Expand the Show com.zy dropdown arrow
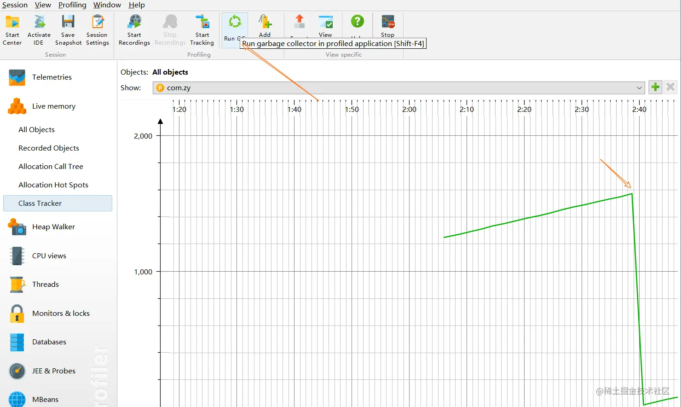The image size is (681, 407). [639, 88]
